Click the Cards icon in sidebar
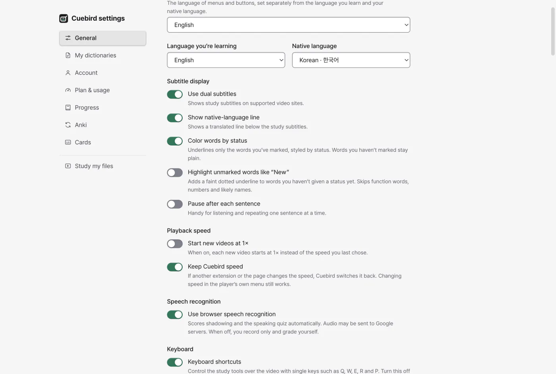 (68, 142)
